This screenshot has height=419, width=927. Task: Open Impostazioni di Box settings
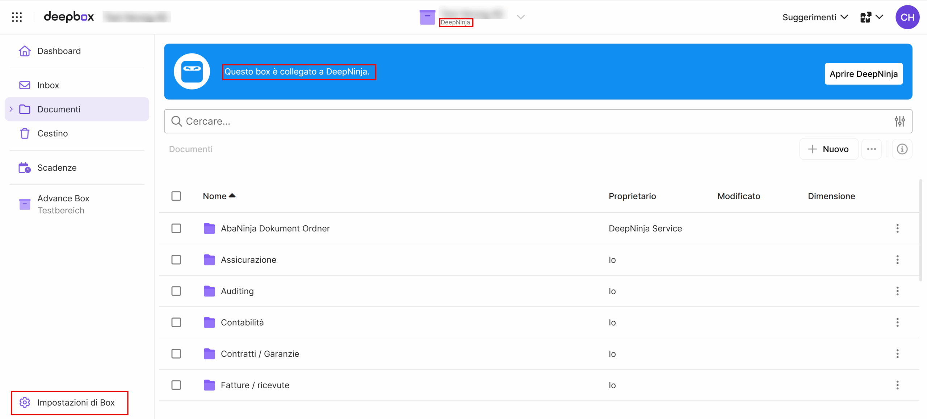click(70, 402)
